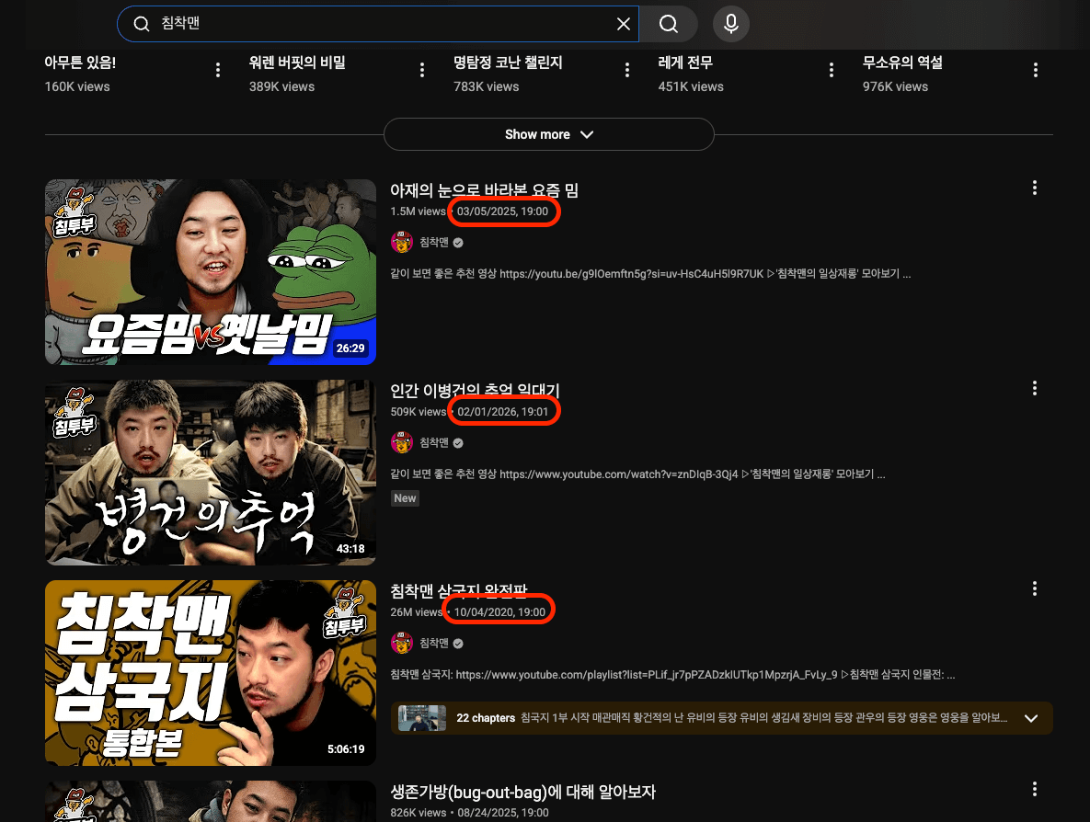Open the 침착맨 삼국지 통합본 thumbnail

point(211,673)
